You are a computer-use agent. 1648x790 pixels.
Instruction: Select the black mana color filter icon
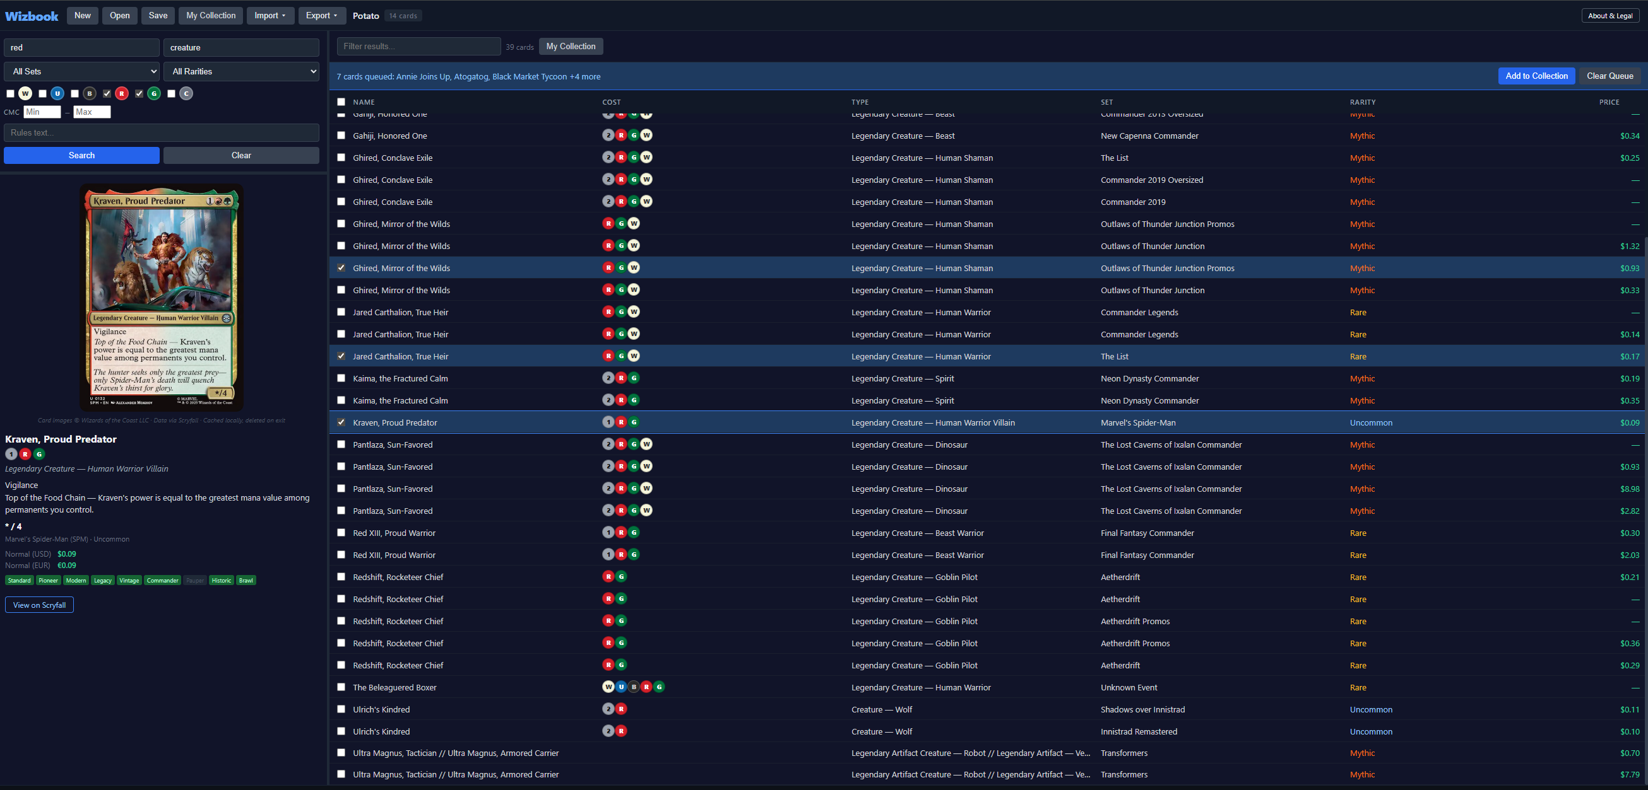pyautogui.click(x=90, y=93)
